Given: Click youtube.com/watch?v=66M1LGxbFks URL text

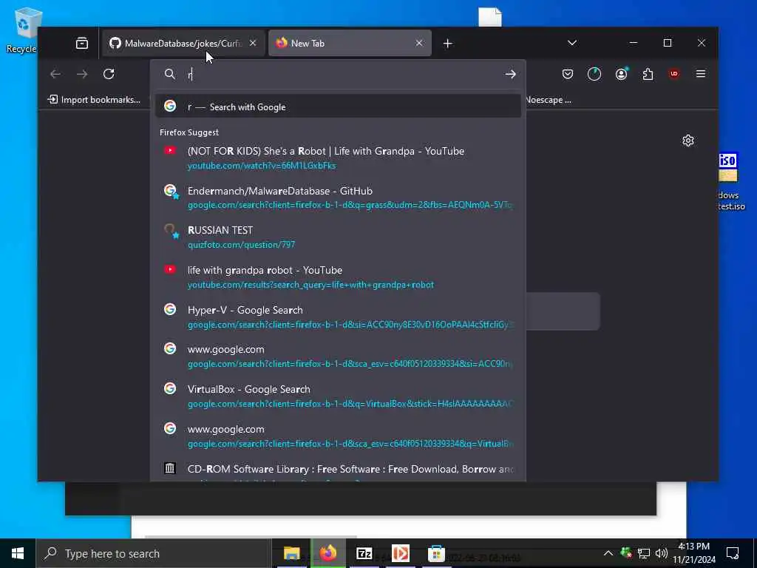Looking at the screenshot, I should pos(262,166).
